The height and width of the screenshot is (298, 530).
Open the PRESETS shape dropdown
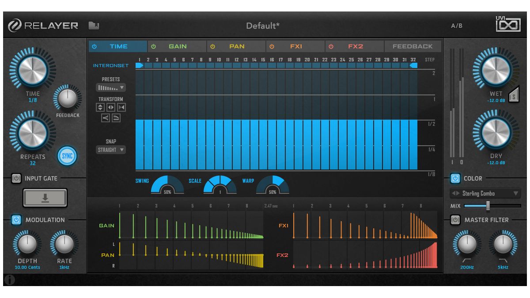(111, 88)
